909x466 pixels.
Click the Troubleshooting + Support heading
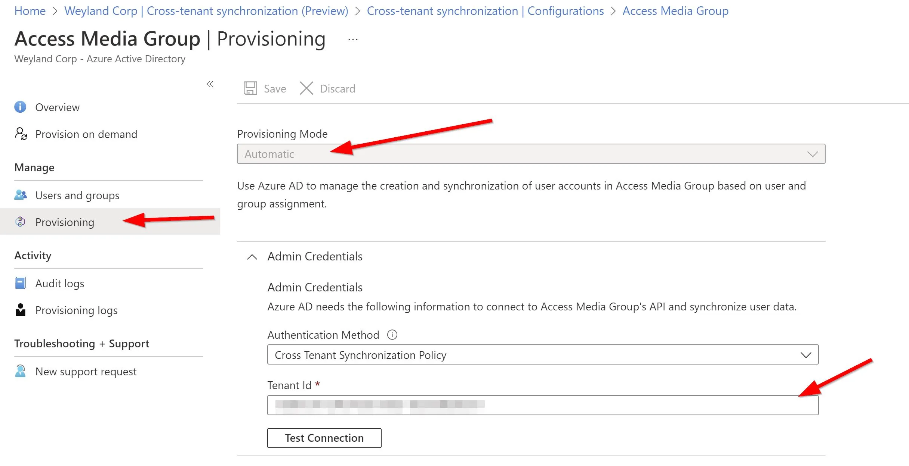tap(81, 344)
